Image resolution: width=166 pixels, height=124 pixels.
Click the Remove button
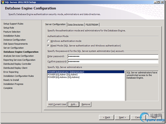pos(86,104)
